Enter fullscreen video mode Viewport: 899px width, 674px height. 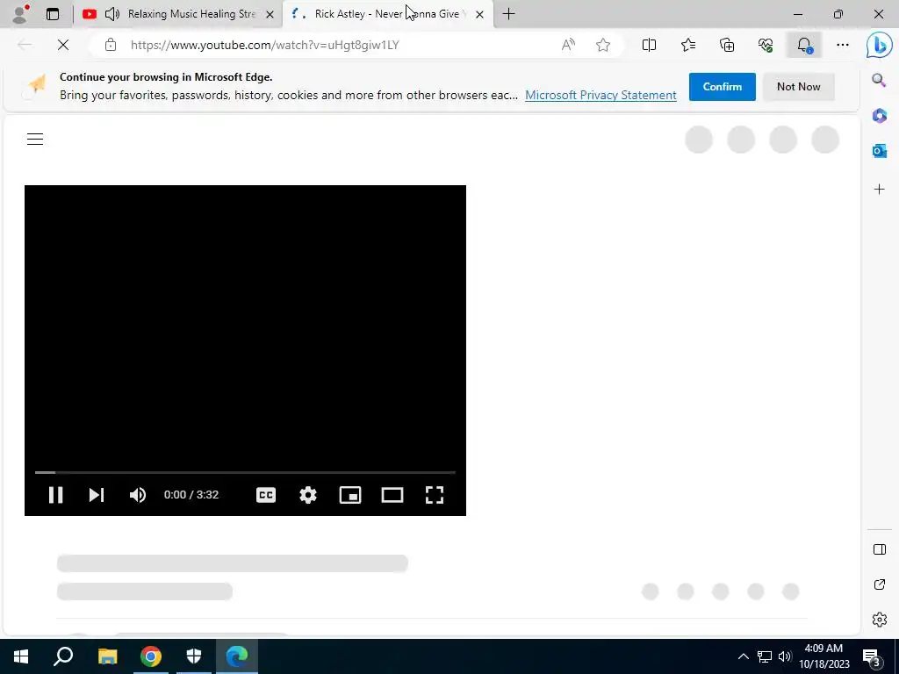[435, 495]
